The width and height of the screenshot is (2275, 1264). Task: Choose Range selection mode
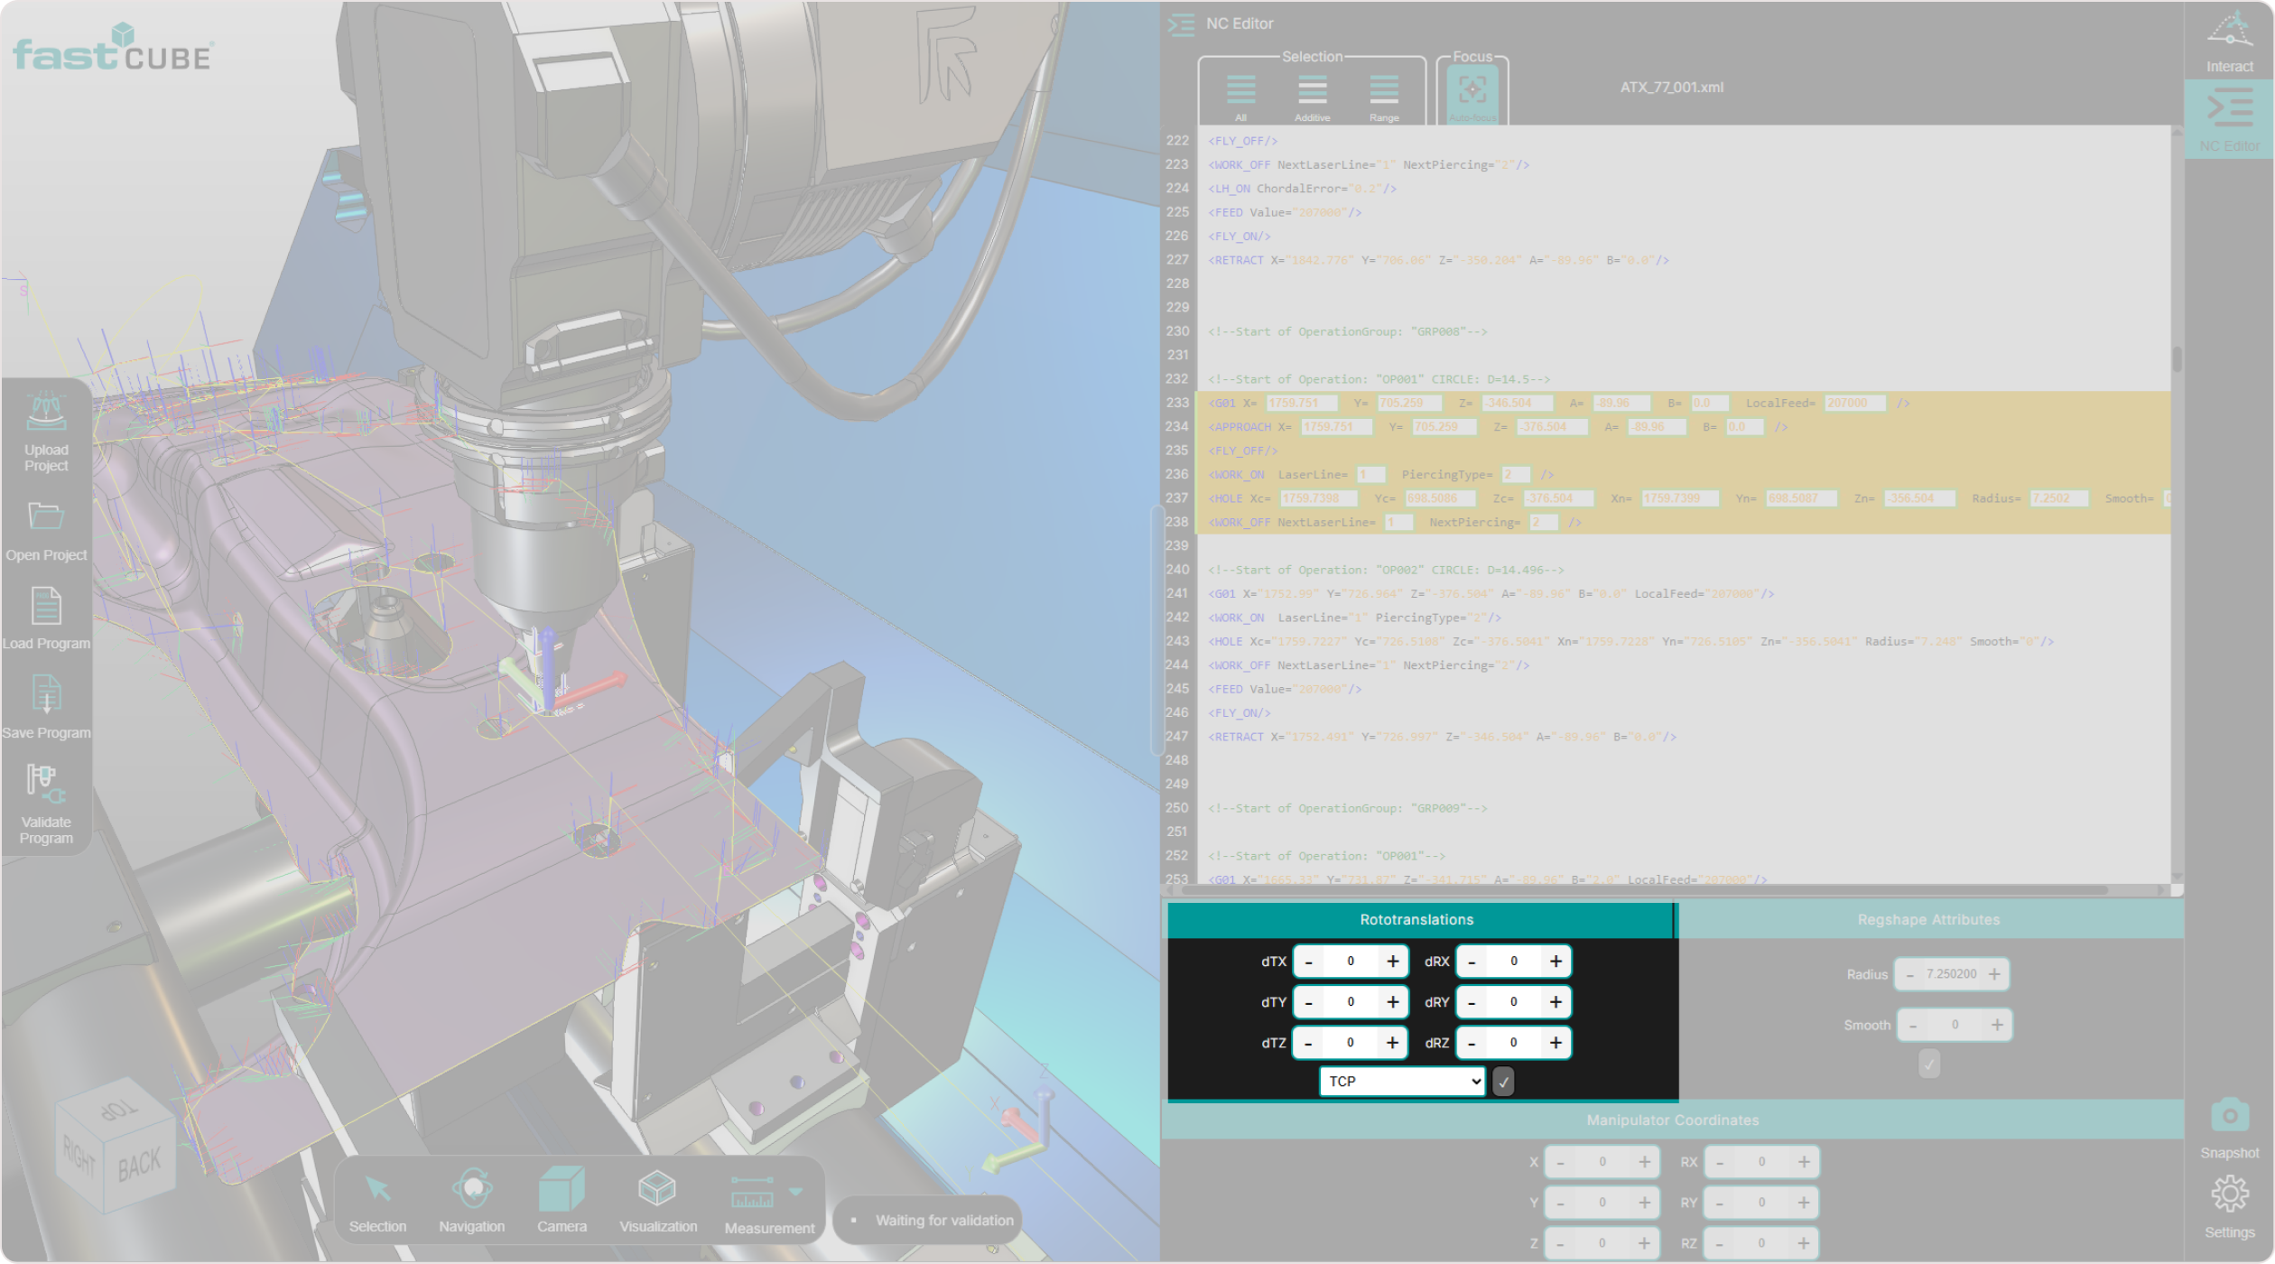(1384, 90)
